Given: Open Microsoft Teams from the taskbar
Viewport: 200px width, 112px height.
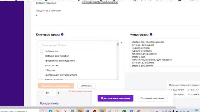Looking at the screenshot, I should point(87,111).
